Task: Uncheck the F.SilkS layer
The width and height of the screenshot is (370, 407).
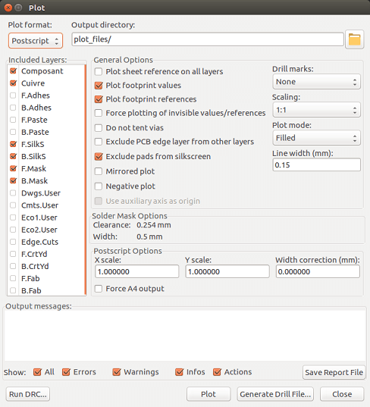Action: [13, 144]
